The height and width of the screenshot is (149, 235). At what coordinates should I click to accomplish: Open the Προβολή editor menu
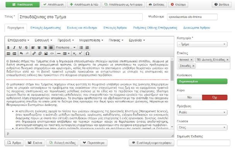(x=66, y=40)
